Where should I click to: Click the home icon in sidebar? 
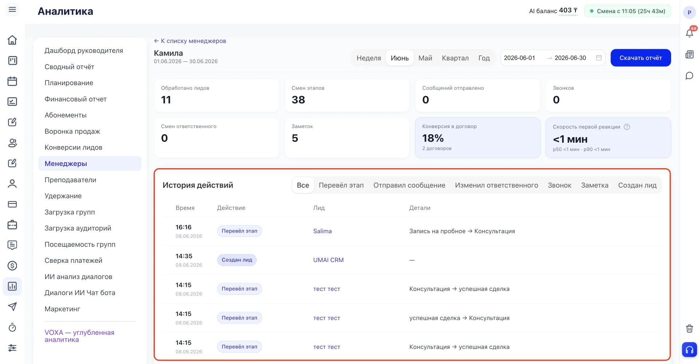tap(12, 40)
